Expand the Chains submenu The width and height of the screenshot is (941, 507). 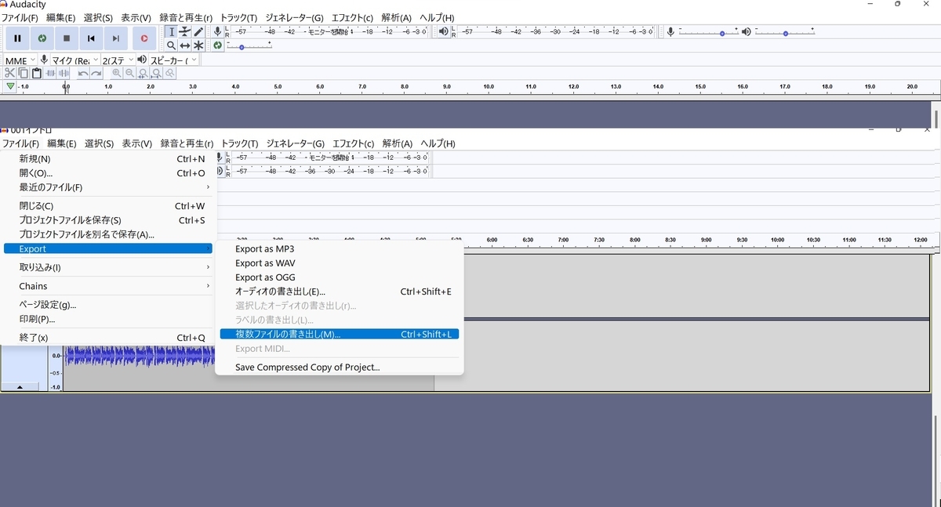(x=108, y=286)
